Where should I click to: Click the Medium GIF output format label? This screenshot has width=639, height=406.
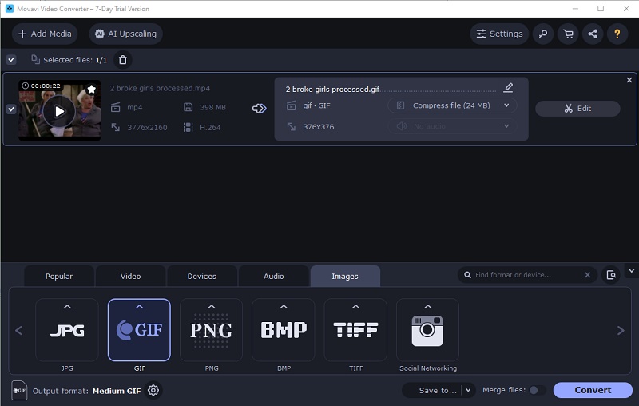click(117, 391)
